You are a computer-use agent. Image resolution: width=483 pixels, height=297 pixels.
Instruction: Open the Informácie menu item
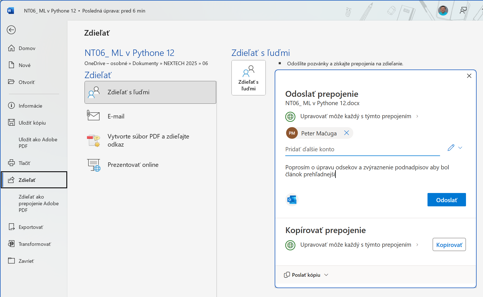pos(30,106)
